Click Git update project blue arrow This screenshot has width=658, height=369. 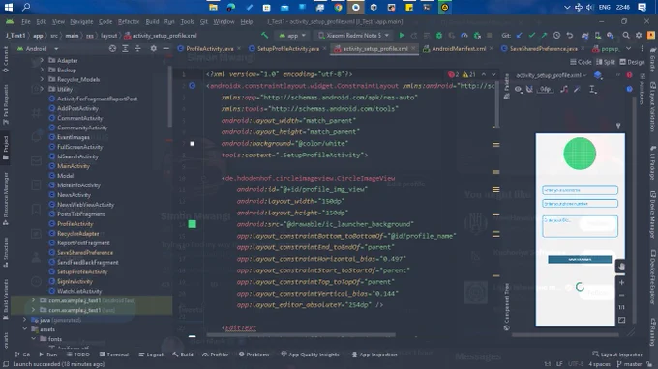[x=519, y=35]
